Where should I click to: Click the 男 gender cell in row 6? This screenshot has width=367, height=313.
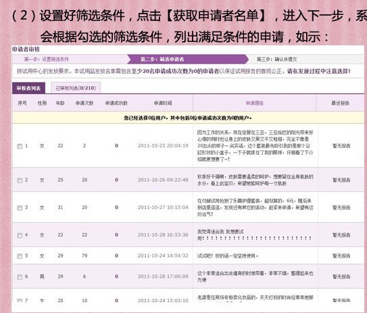[x=42, y=276]
